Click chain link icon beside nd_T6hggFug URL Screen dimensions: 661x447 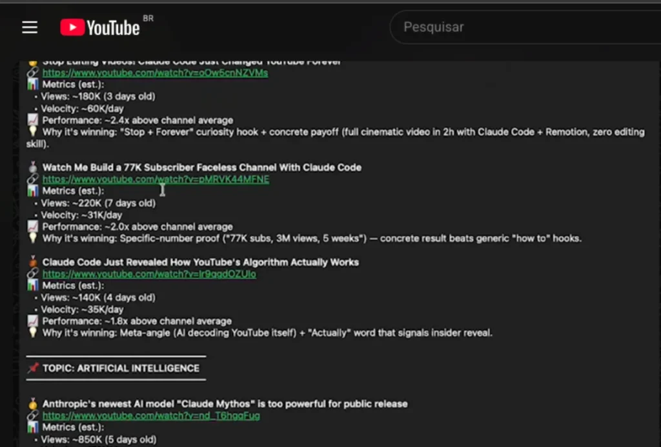[x=33, y=415]
